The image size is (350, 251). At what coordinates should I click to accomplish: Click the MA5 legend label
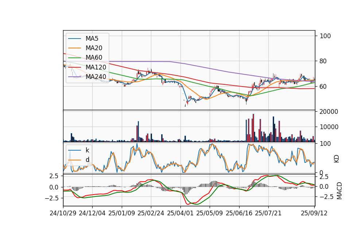point(92,39)
